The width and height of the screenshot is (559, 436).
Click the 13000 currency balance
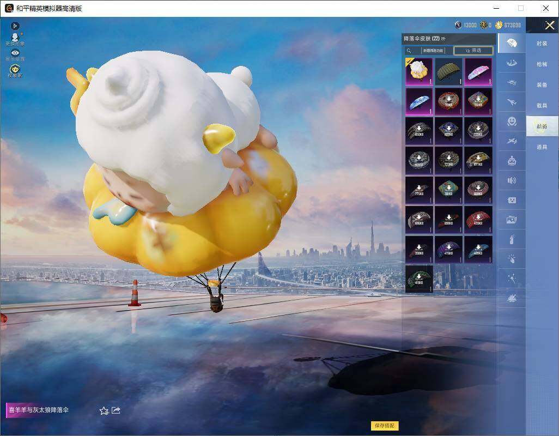point(466,25)
